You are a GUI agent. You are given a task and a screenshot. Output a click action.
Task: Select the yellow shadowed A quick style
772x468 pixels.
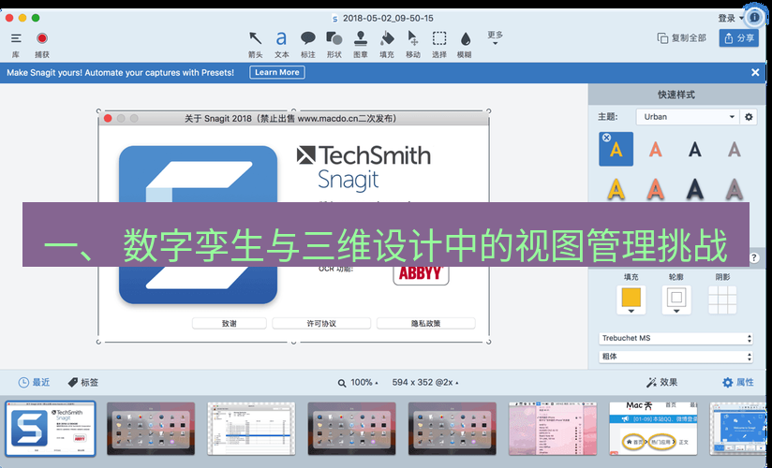[616, 189]
